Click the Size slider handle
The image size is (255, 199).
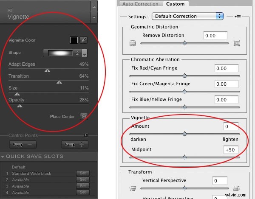tap(17, 94)
